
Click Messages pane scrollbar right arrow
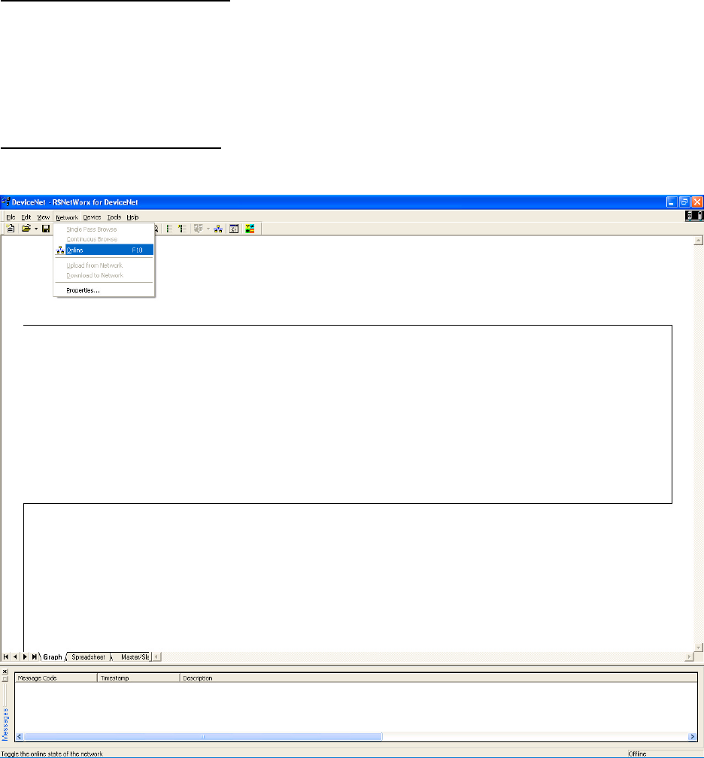point(692,736)
